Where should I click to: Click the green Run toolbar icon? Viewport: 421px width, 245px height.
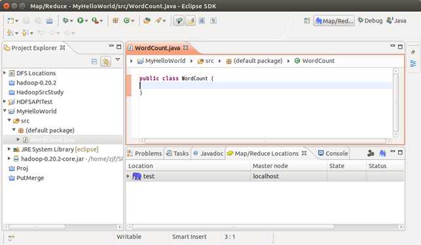pyautogui.click(x=80, y=20)
